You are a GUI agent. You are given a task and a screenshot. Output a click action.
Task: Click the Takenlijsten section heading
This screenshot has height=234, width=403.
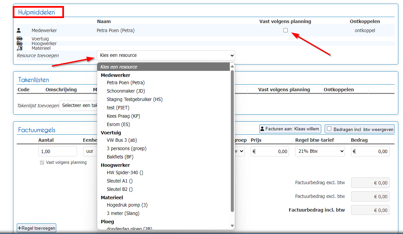tap(33, 80)
